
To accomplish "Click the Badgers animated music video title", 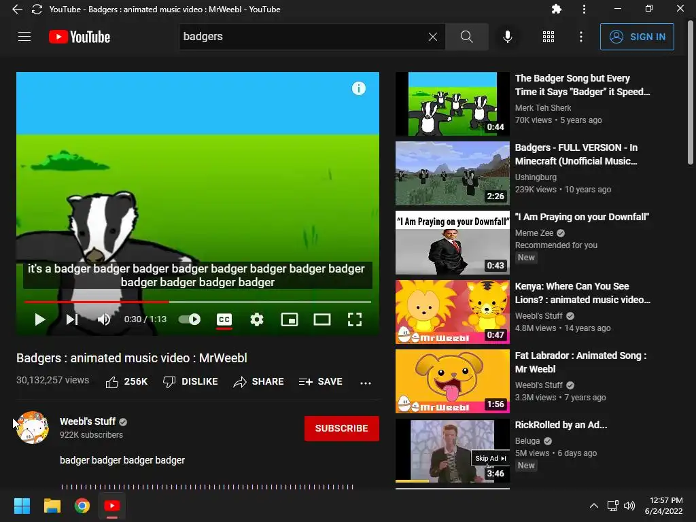I will click(131, 358).
